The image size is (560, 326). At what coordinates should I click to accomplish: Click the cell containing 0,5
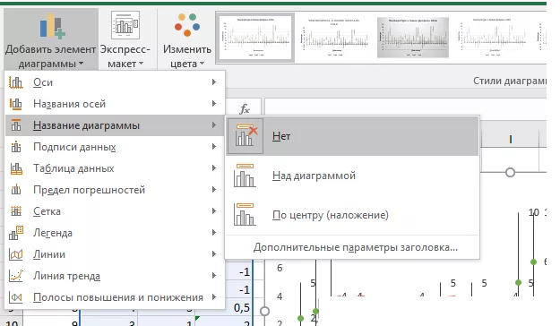pyautogui.click(x=223, y=308)
